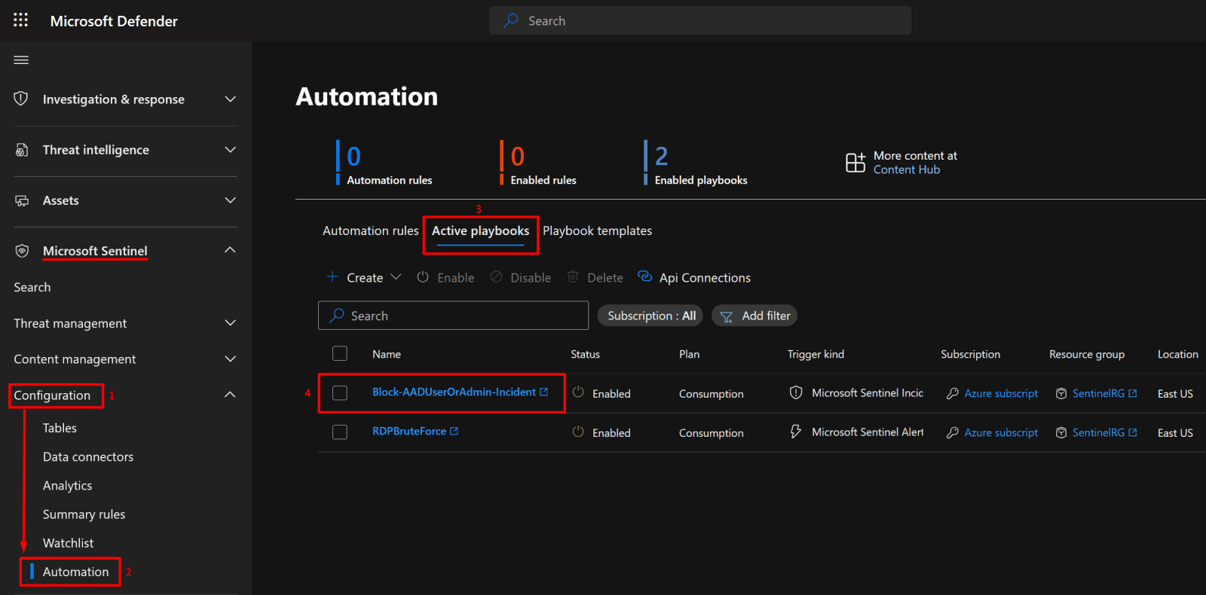Check the Block-AADUserOrAdmin-Incident row checkbox
Image resolution: width=1206 pixels, height=595 pixels.
340,393
